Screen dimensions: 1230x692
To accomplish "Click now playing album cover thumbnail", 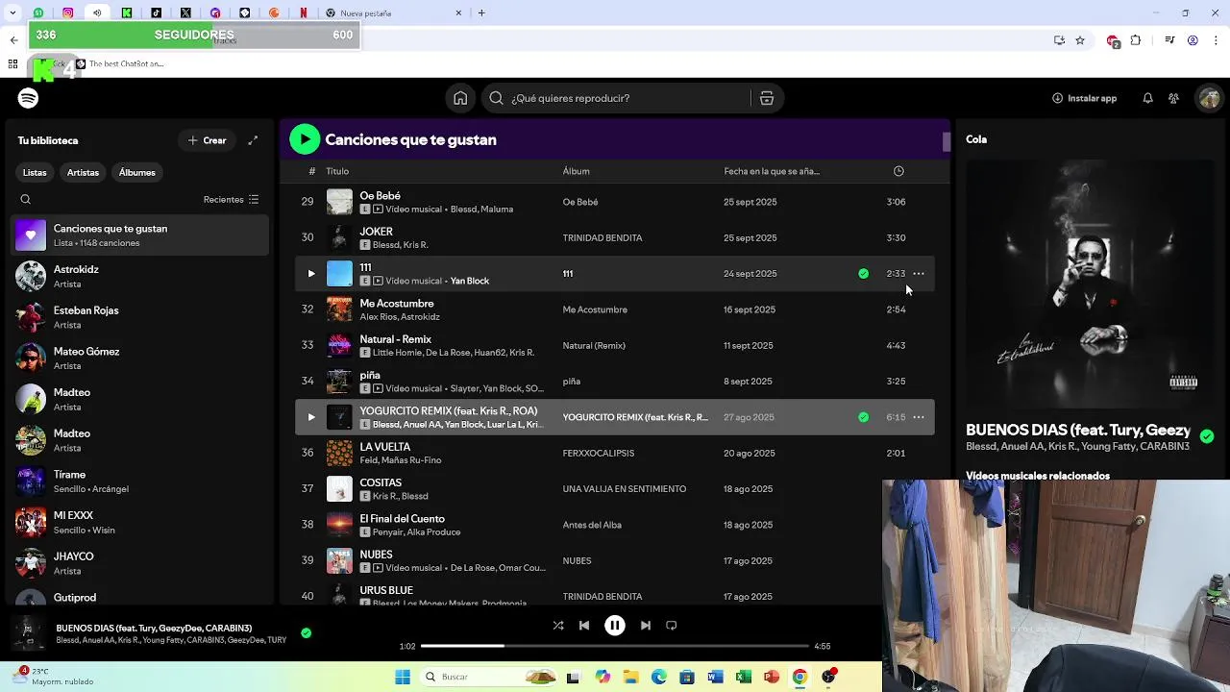I will click(x=28, y=633).
